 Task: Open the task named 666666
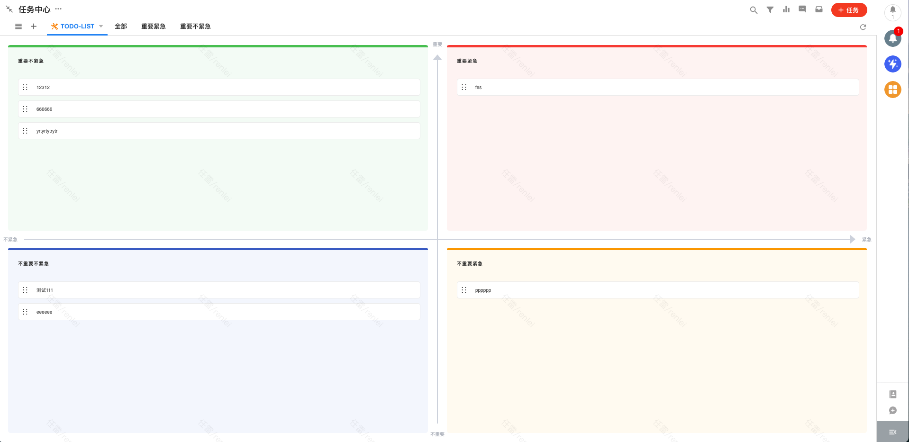pos(219,109)
